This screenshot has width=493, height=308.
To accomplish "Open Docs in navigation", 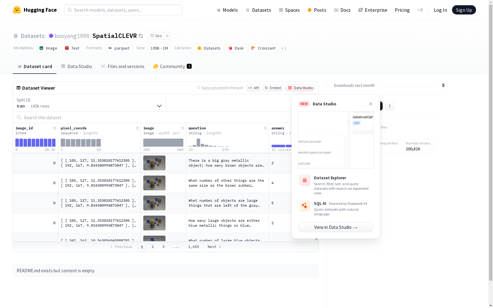I will [342, 10].
